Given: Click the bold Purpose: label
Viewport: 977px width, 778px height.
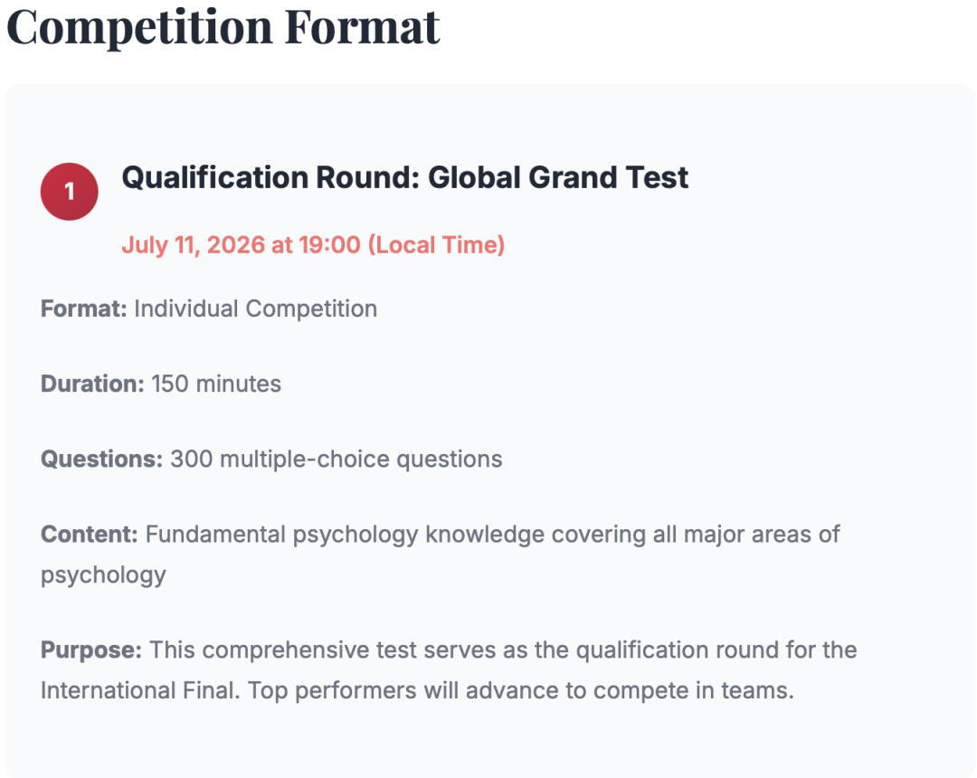Looking at the screenshot, I should (91, 650).
